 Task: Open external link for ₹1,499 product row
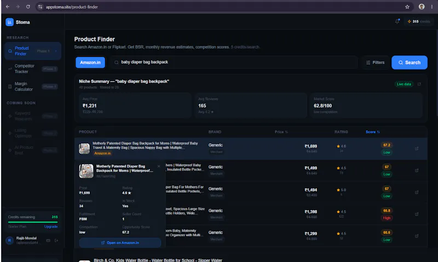(x=417, y=171)
